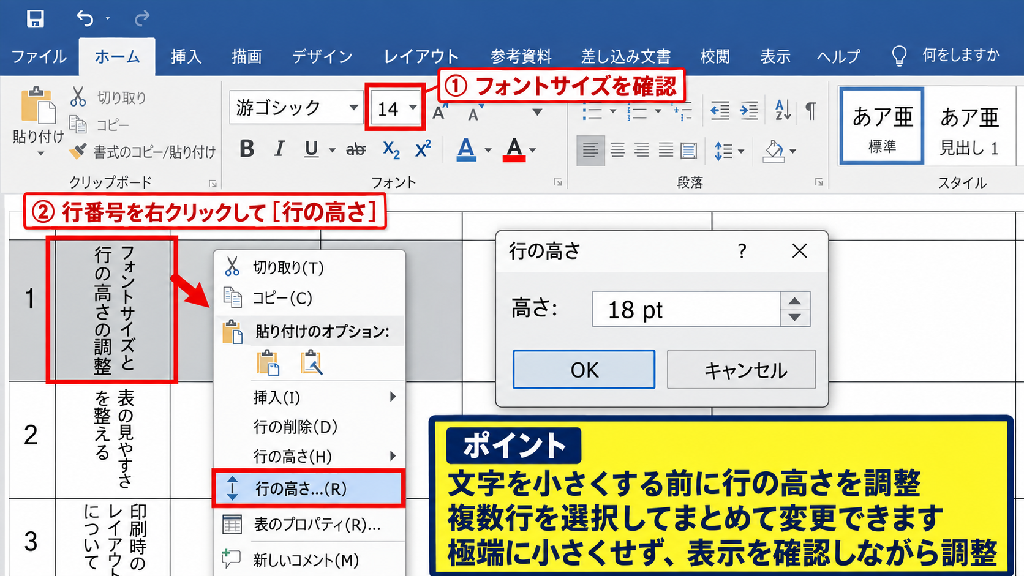Click the bulleted list icon
The image size is (1024, 576).
pyautogui.click(x=592, y=112)
